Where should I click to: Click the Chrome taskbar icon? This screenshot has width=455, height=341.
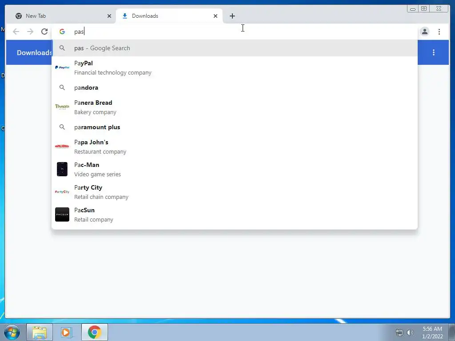[95, 332]
